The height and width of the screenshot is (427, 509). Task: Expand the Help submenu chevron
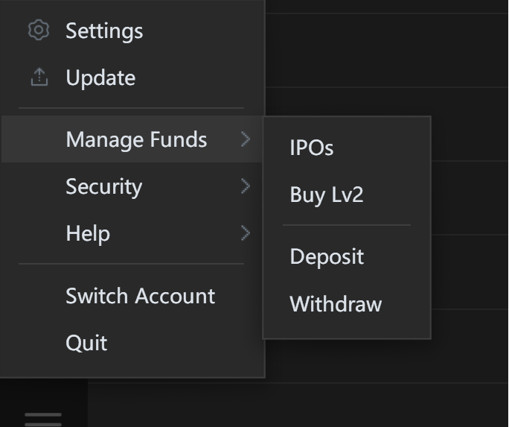coord(246,233)
